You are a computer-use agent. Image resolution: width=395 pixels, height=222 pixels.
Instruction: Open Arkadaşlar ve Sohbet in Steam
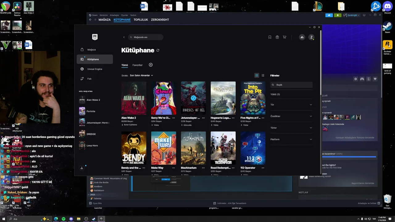click(x=368, y=203)
